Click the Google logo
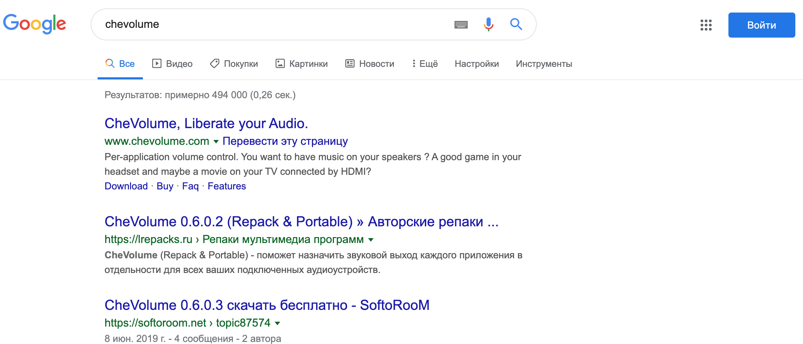 pos(35,24)
